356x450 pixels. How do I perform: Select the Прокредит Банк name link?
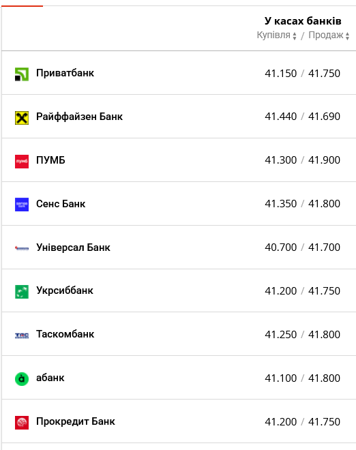76,421
